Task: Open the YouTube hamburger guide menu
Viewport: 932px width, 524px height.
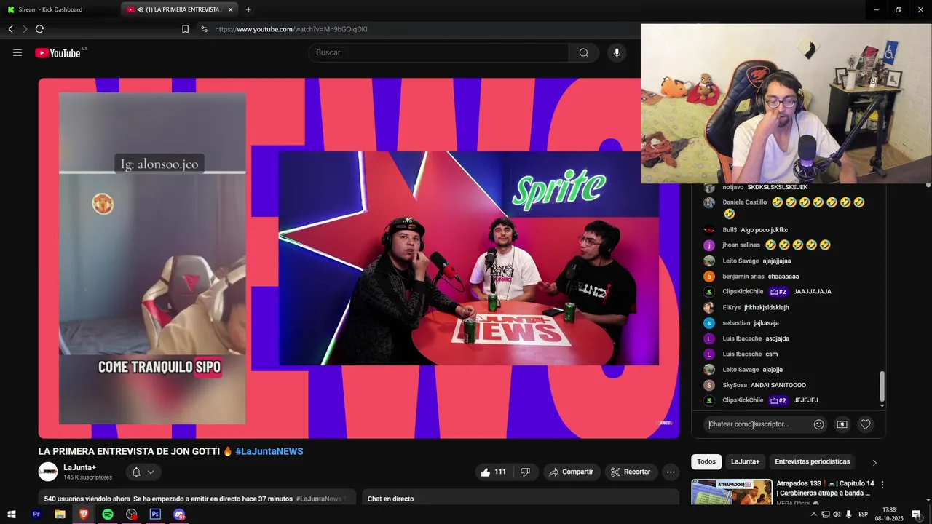Action: tap(17, 52)
